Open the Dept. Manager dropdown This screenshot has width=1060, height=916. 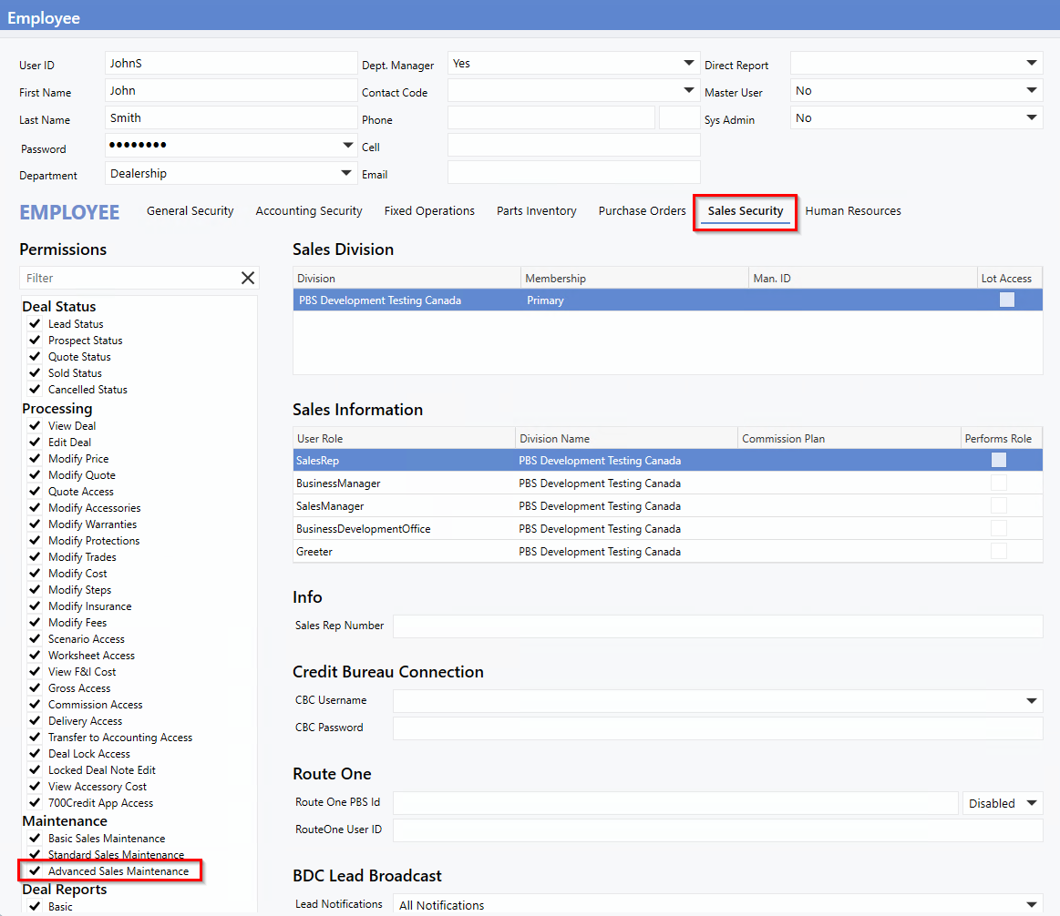point(689,64)
